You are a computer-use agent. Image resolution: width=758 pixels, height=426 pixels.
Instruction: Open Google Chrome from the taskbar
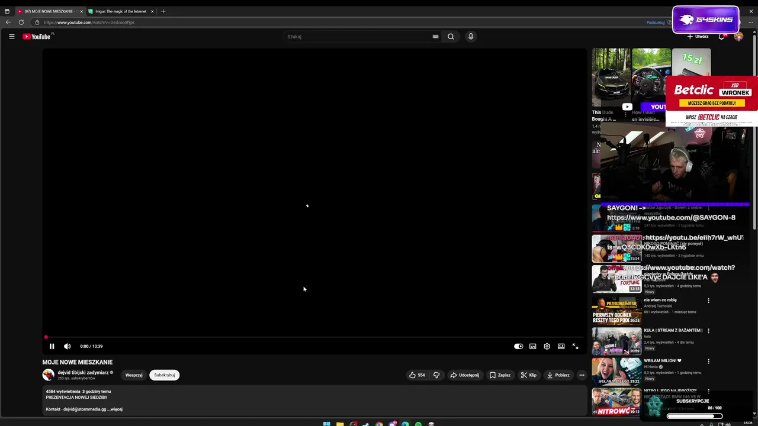pyautogui.click(x=379, y=424)
